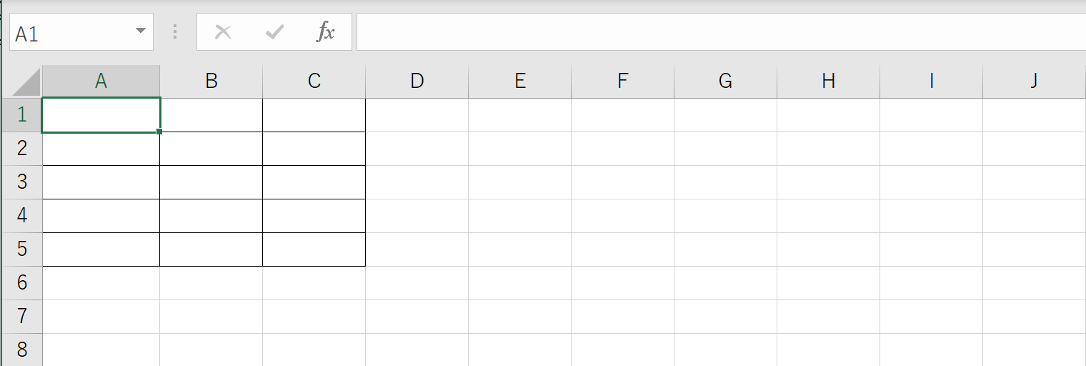The image size is (1086, 366).
Task: Select column G header
Action: (725, 81)
